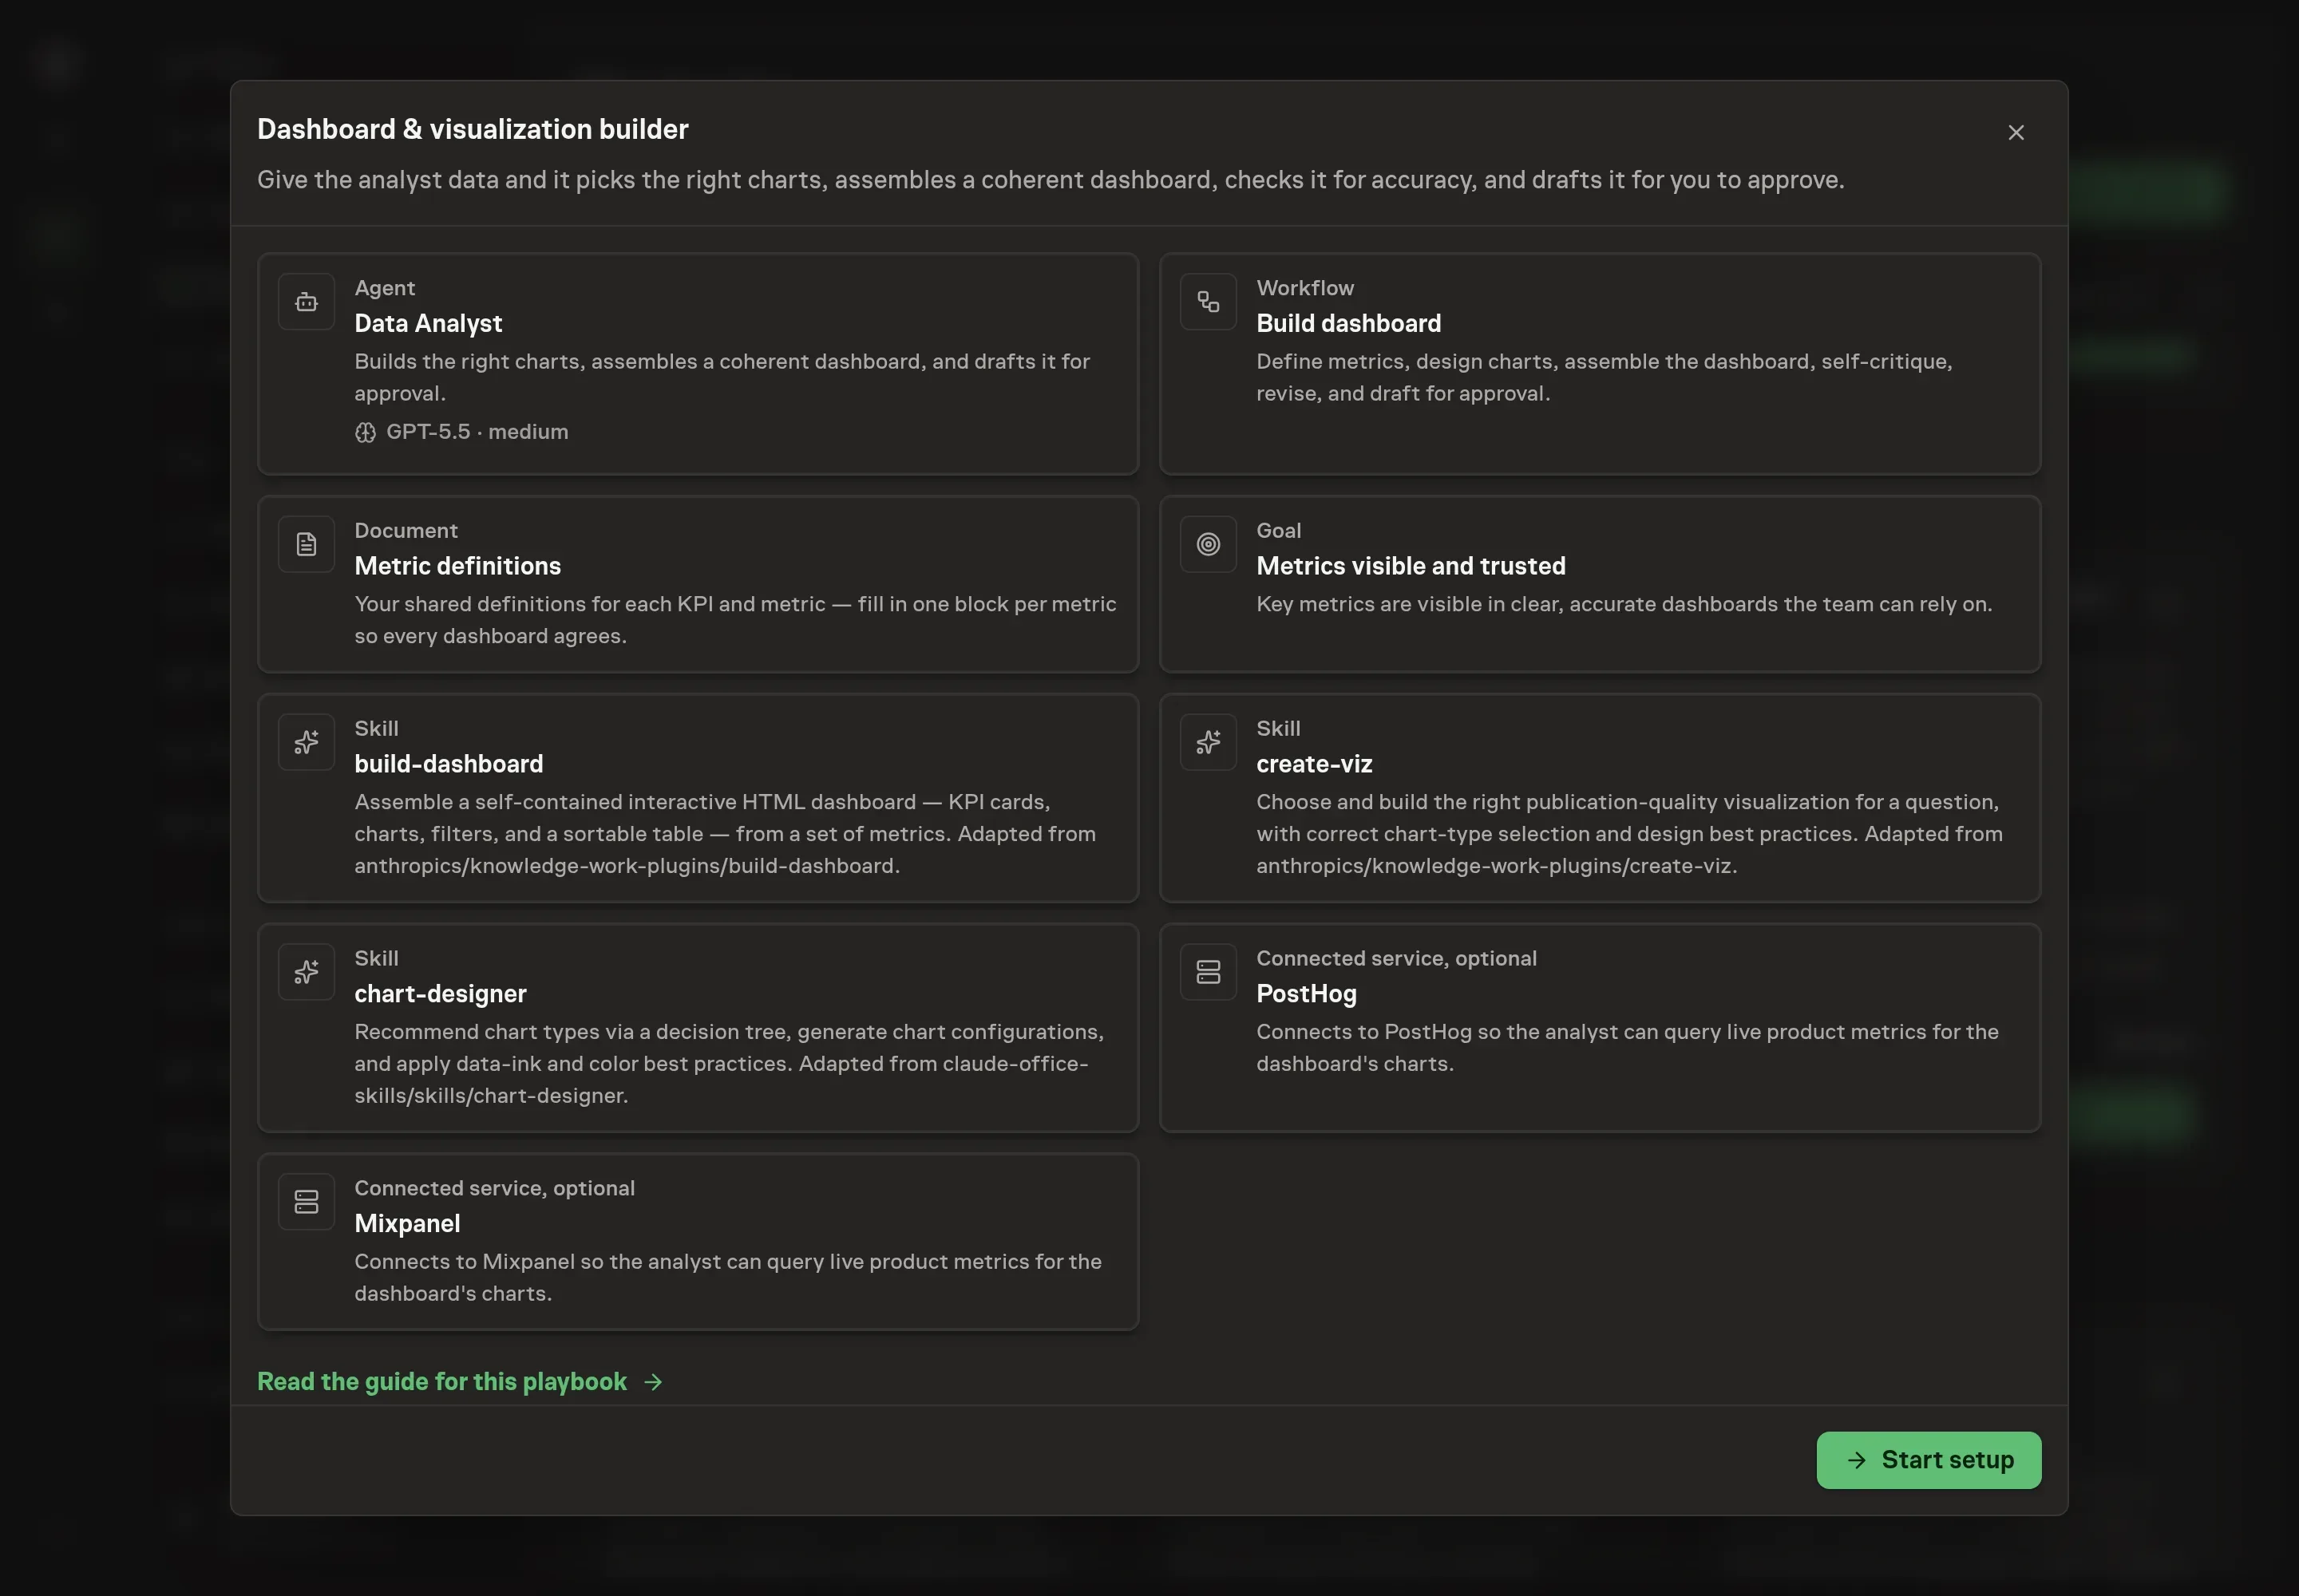This screenshot has width=2299, height=1596.
Task: Click the arrow after Read the guide link
Action: (x=653, y=1382)
